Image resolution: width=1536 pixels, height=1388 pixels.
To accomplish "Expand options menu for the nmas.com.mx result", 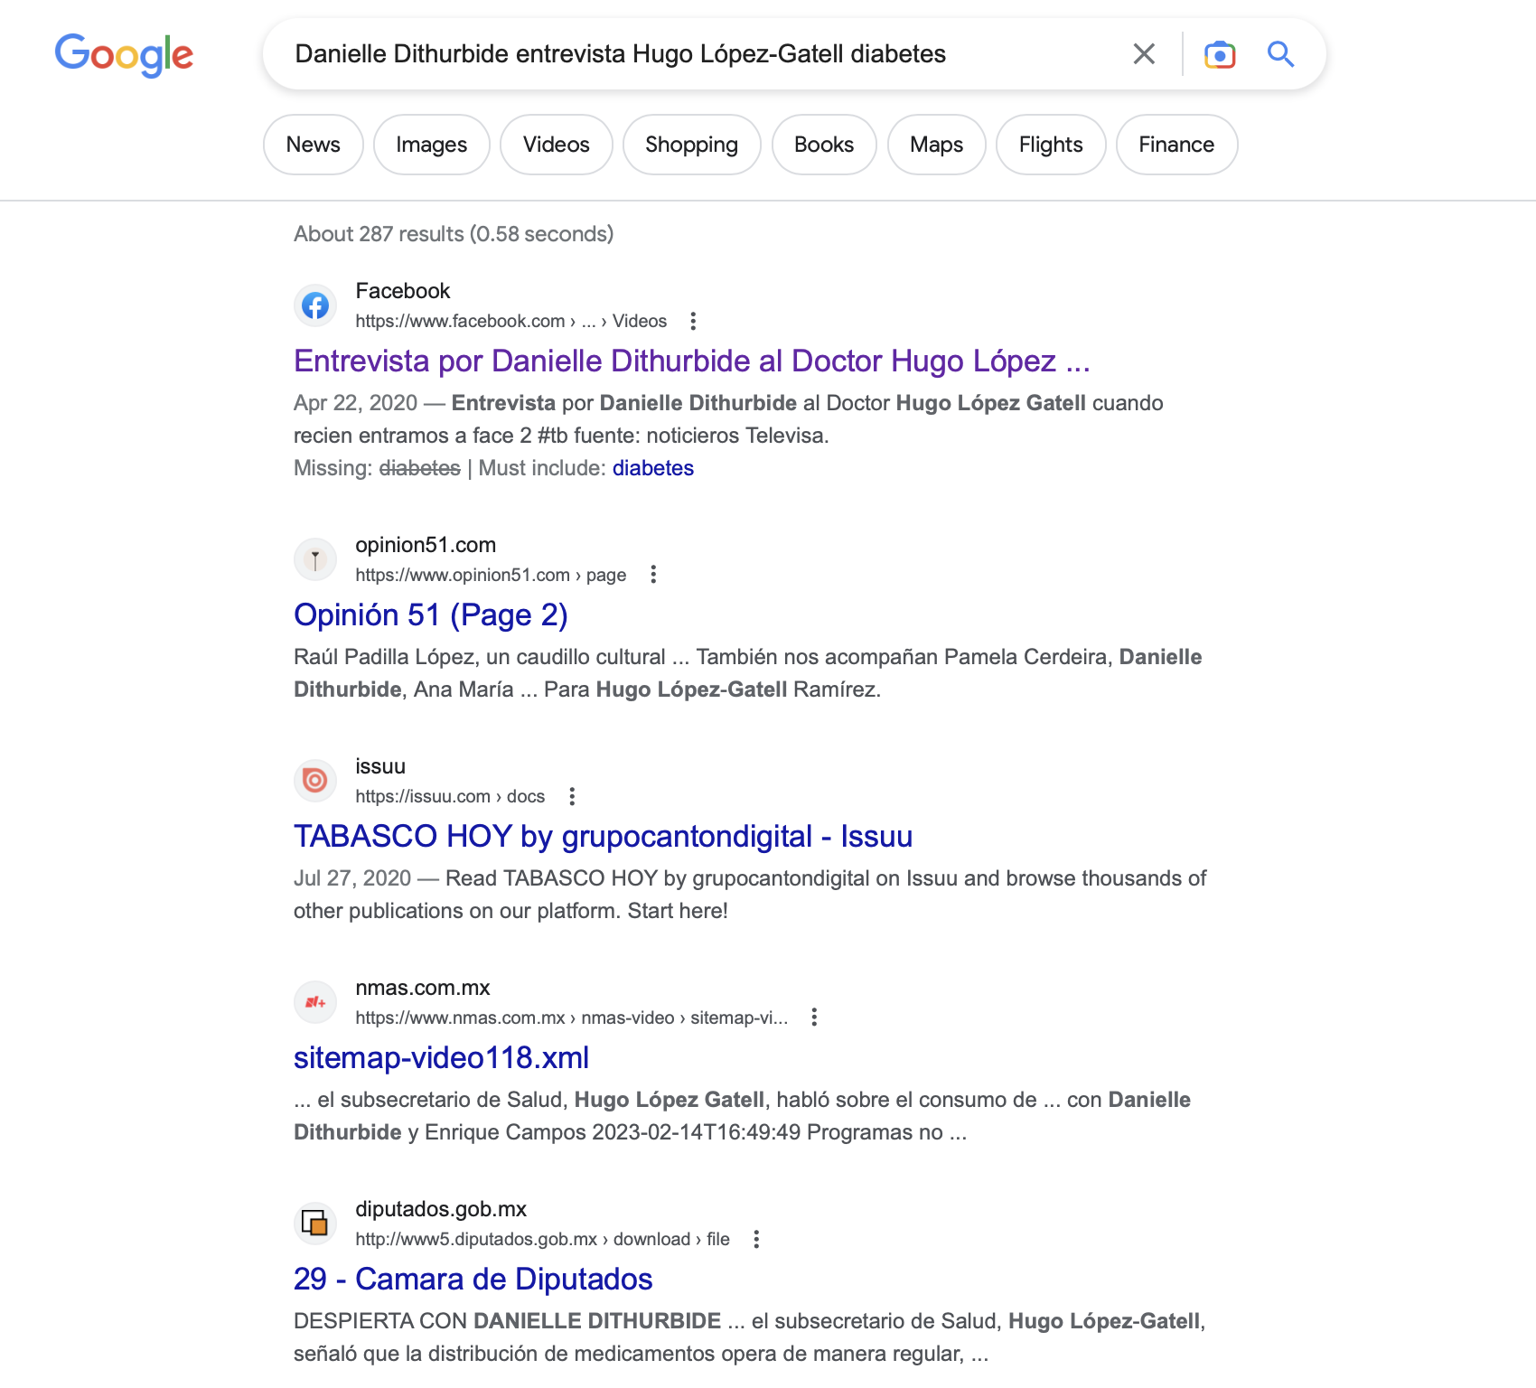I will point(814,1018).
